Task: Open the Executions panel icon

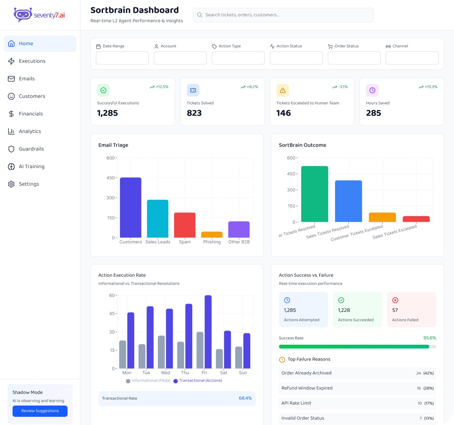Action: coord(11,61)
